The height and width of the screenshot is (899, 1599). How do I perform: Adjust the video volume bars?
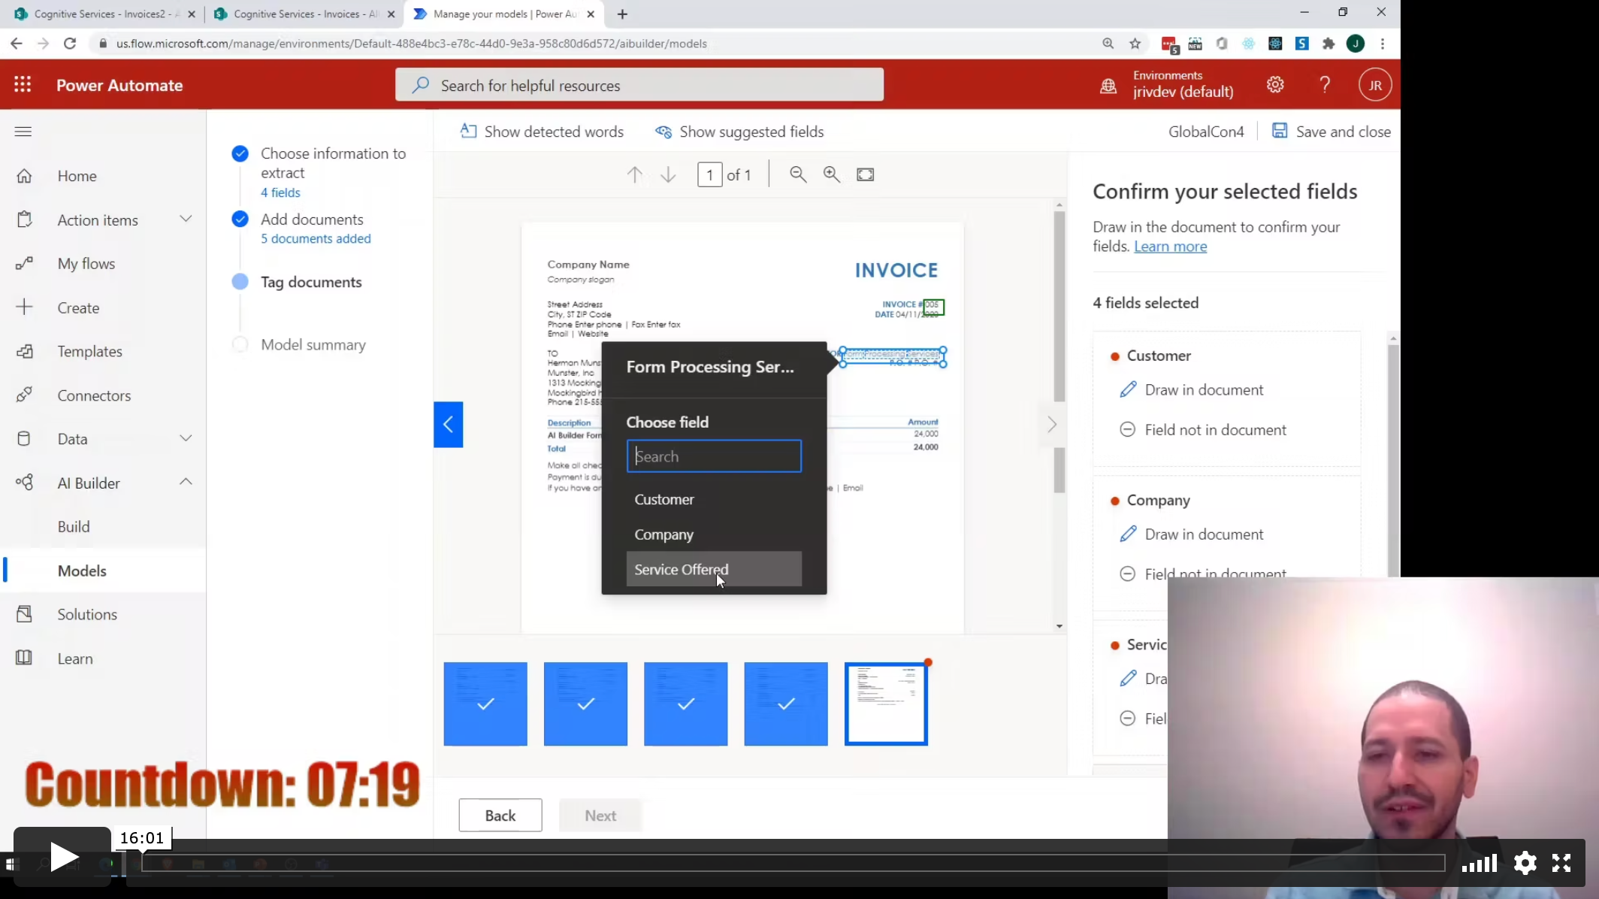(1480, 863)
